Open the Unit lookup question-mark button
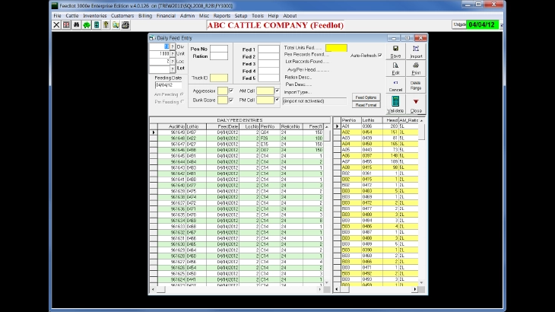Image resolution: width=555 pixels, height=312 pixels. 173,54
